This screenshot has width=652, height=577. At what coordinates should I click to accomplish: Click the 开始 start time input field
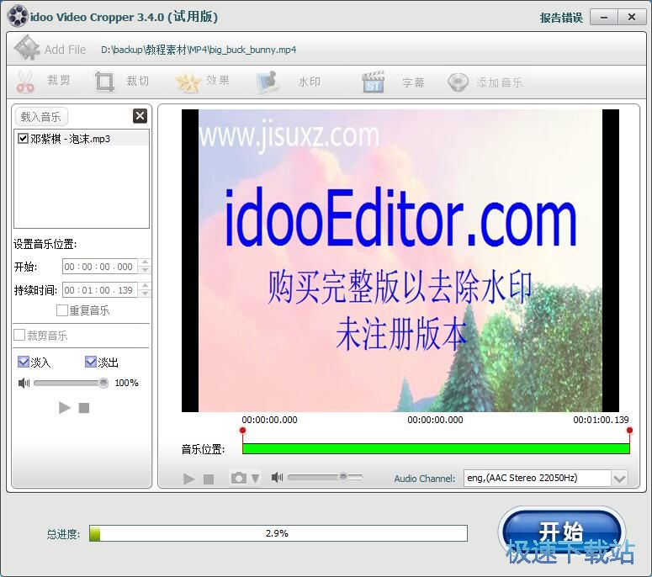(x=99, y=267)
